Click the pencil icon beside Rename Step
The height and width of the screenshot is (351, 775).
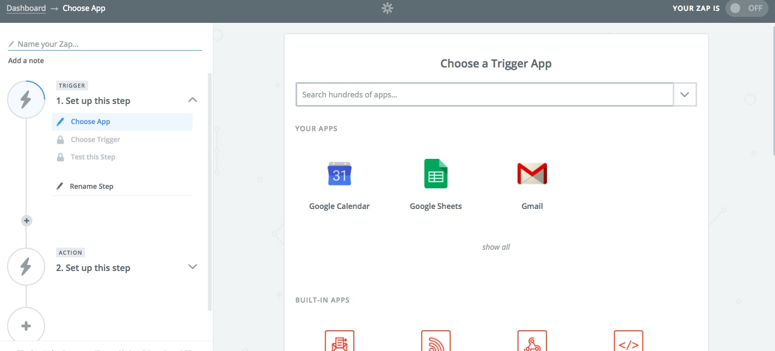point(60,186)
